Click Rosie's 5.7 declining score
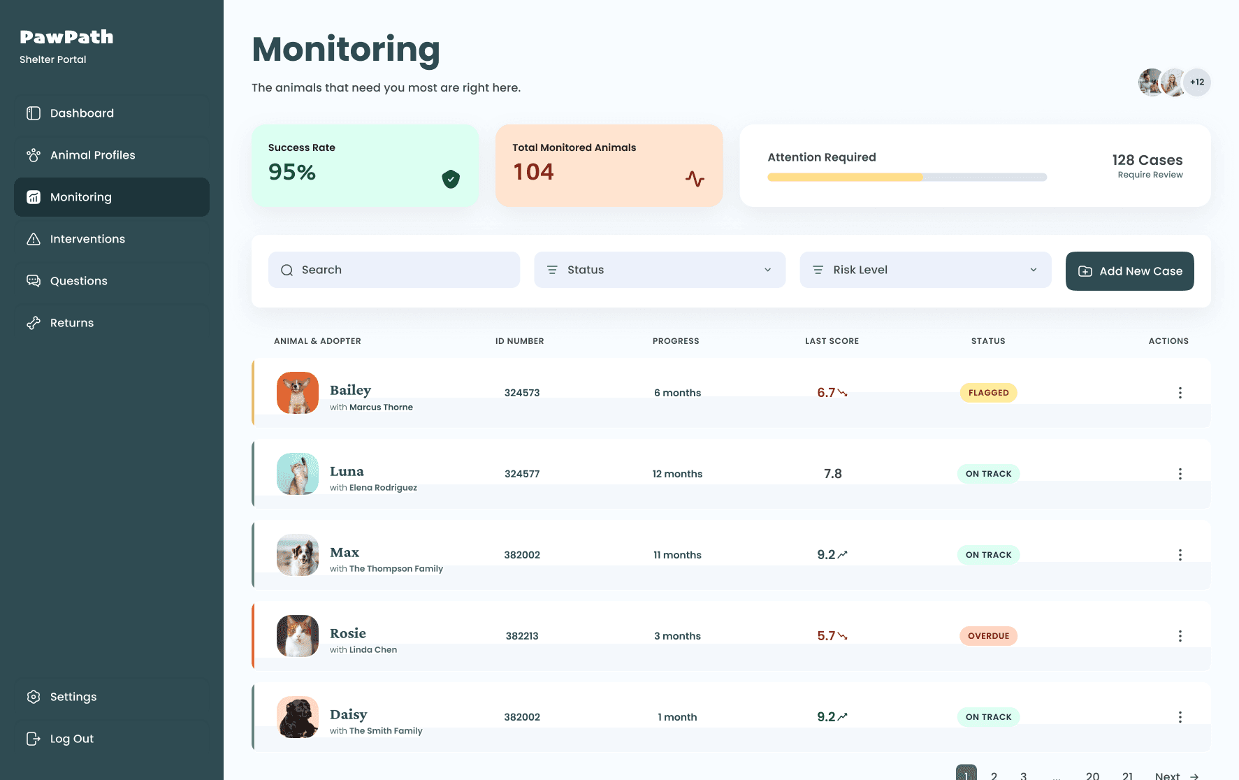 832,636
